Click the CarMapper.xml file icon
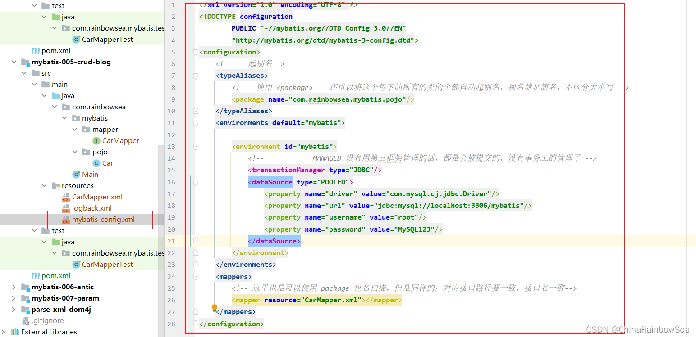The image size is (696, 337). tap(66, 197)
